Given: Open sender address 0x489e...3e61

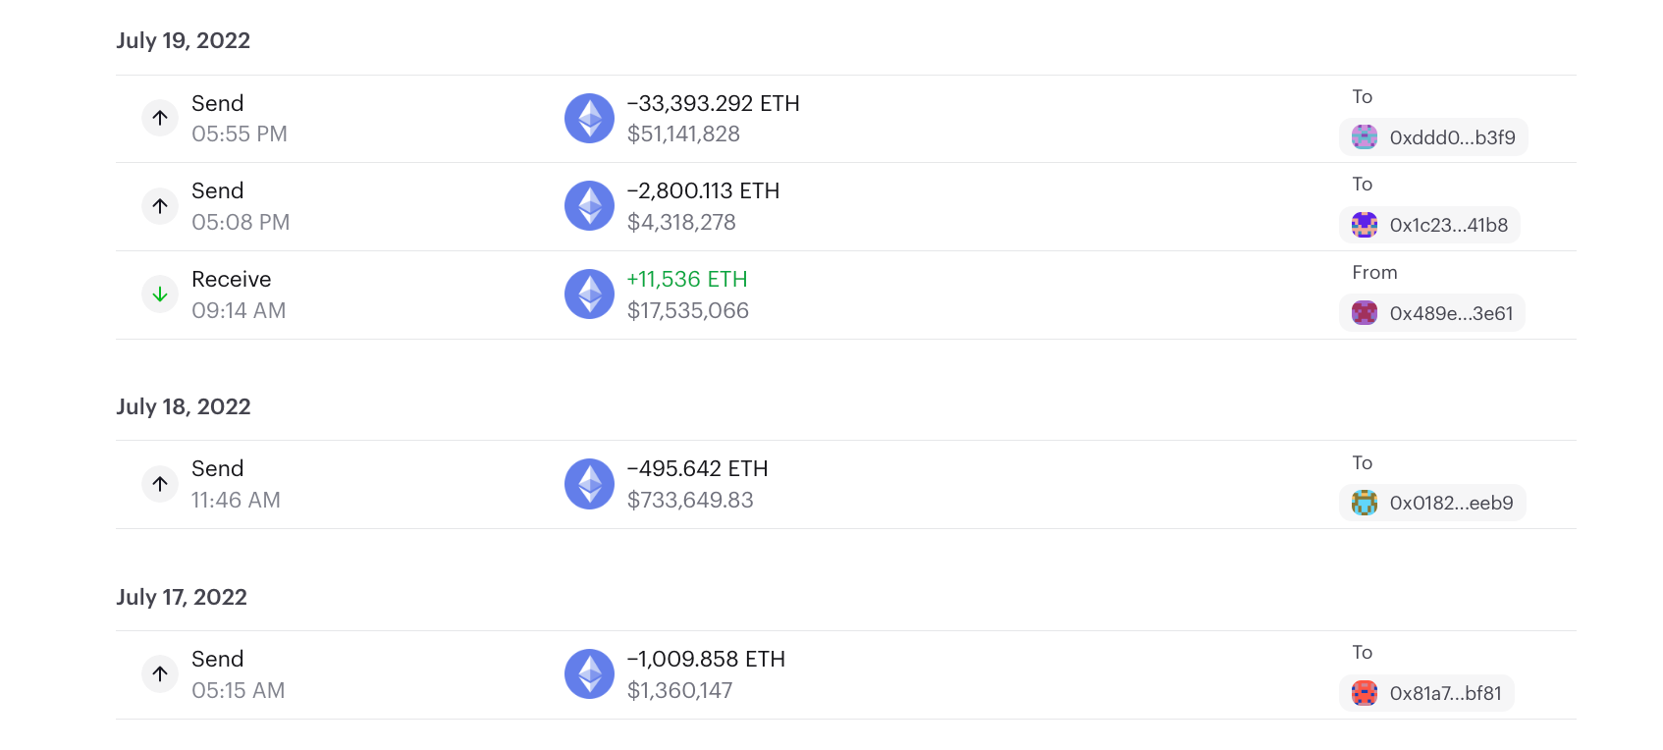Looking at the screenshot, I should click(x=1432, y=313).
